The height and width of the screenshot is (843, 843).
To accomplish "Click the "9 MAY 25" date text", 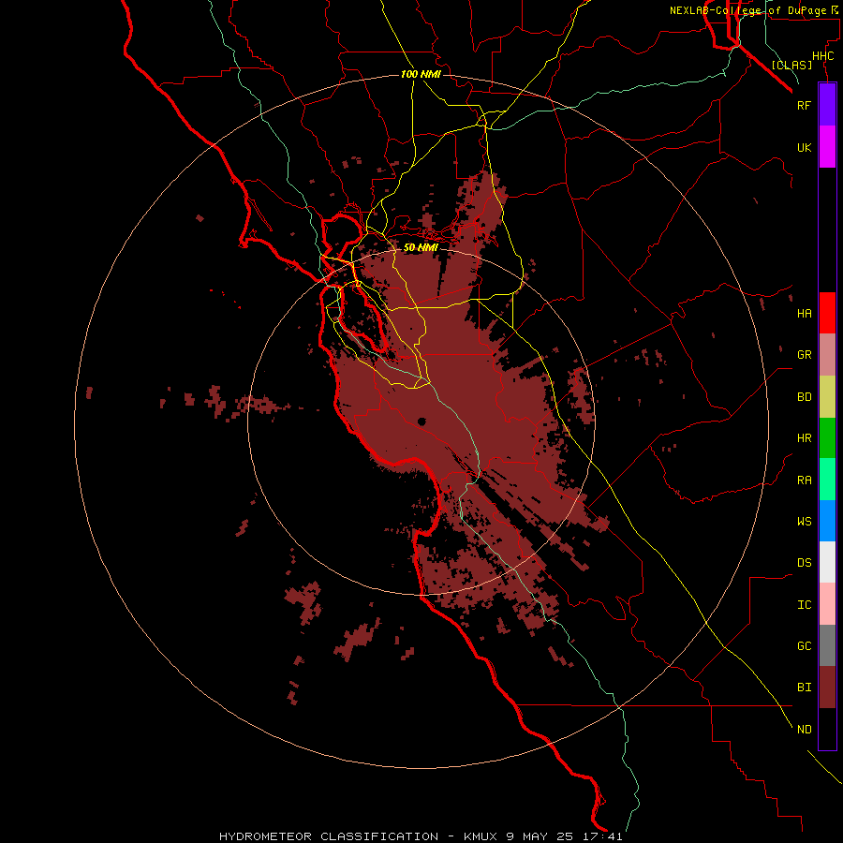I will [x=540, y=836].
